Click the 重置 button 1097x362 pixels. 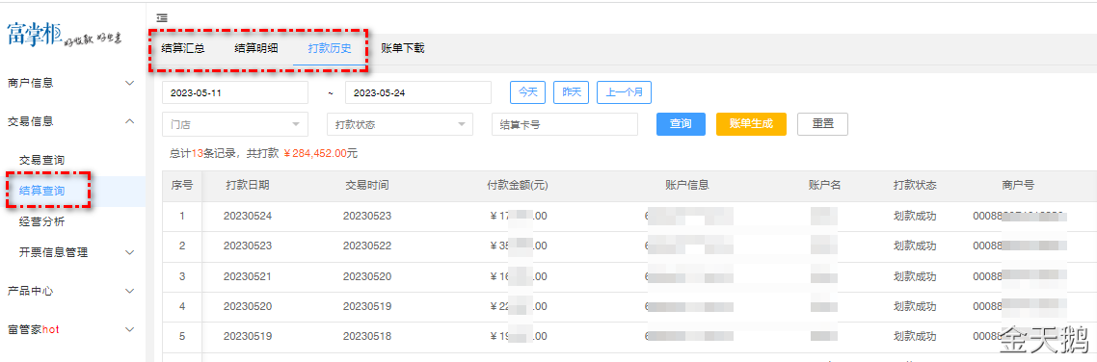pyautogui.click(x=823, y=123)
